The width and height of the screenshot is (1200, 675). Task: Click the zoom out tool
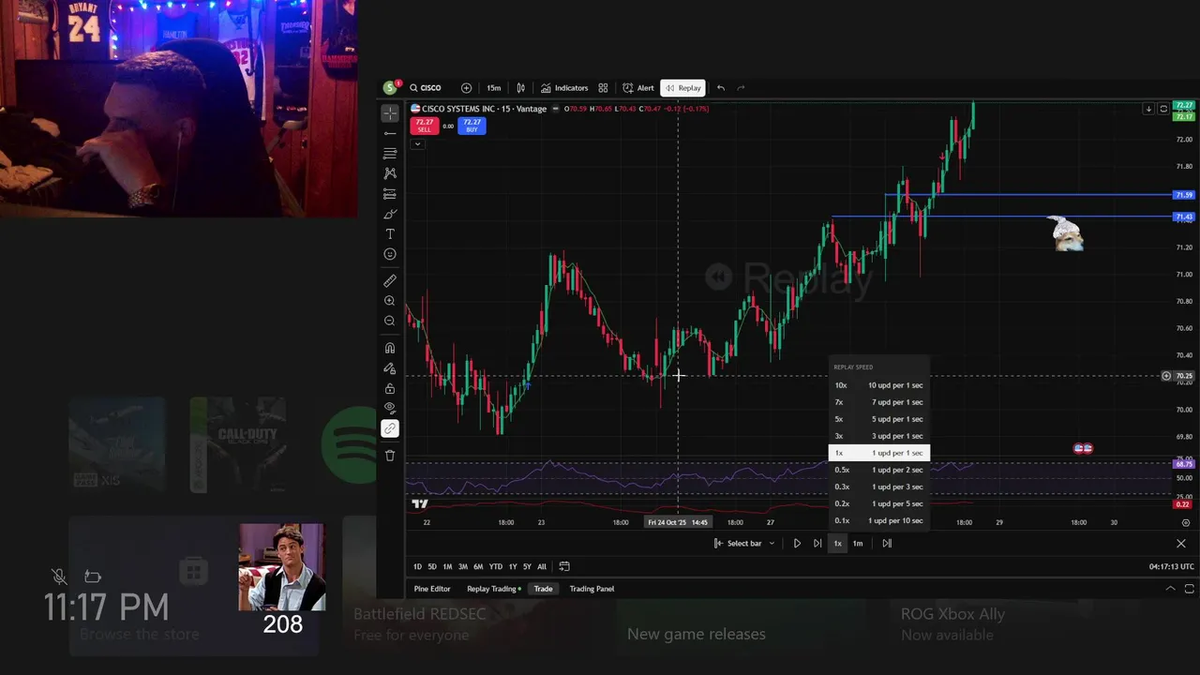[x=390, y=321]
